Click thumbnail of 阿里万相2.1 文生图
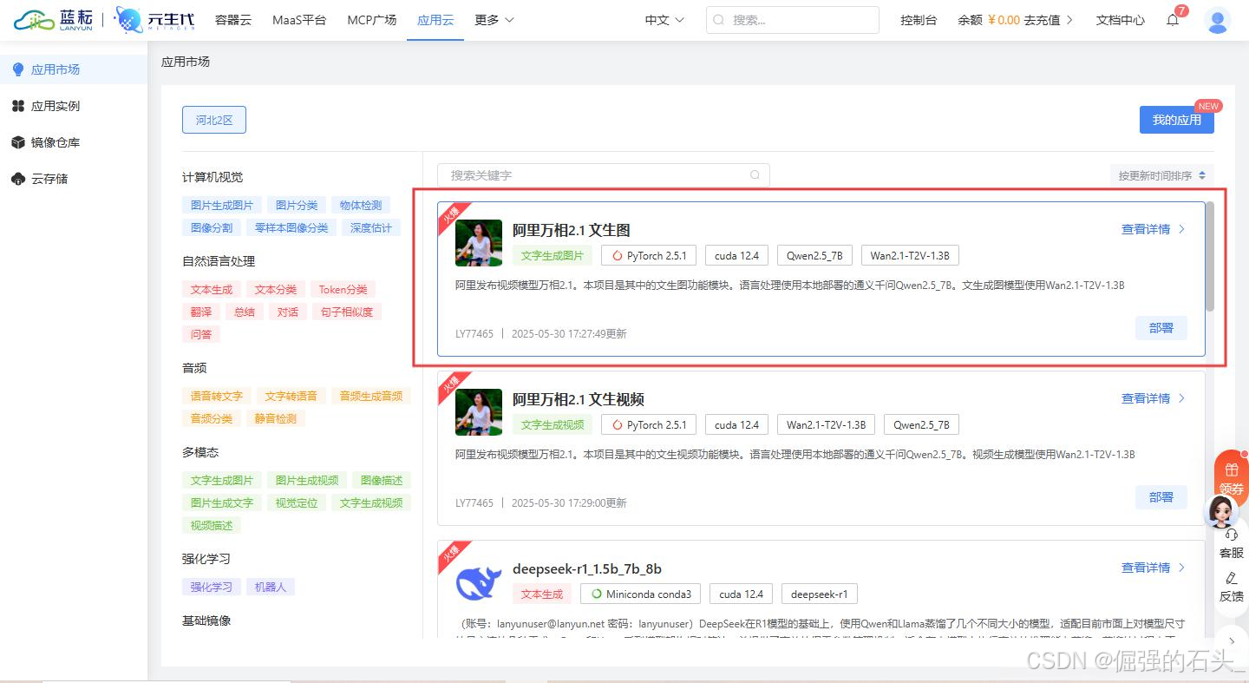The image size is (1249, 683). pyautogui.click(x=479, y=243)
